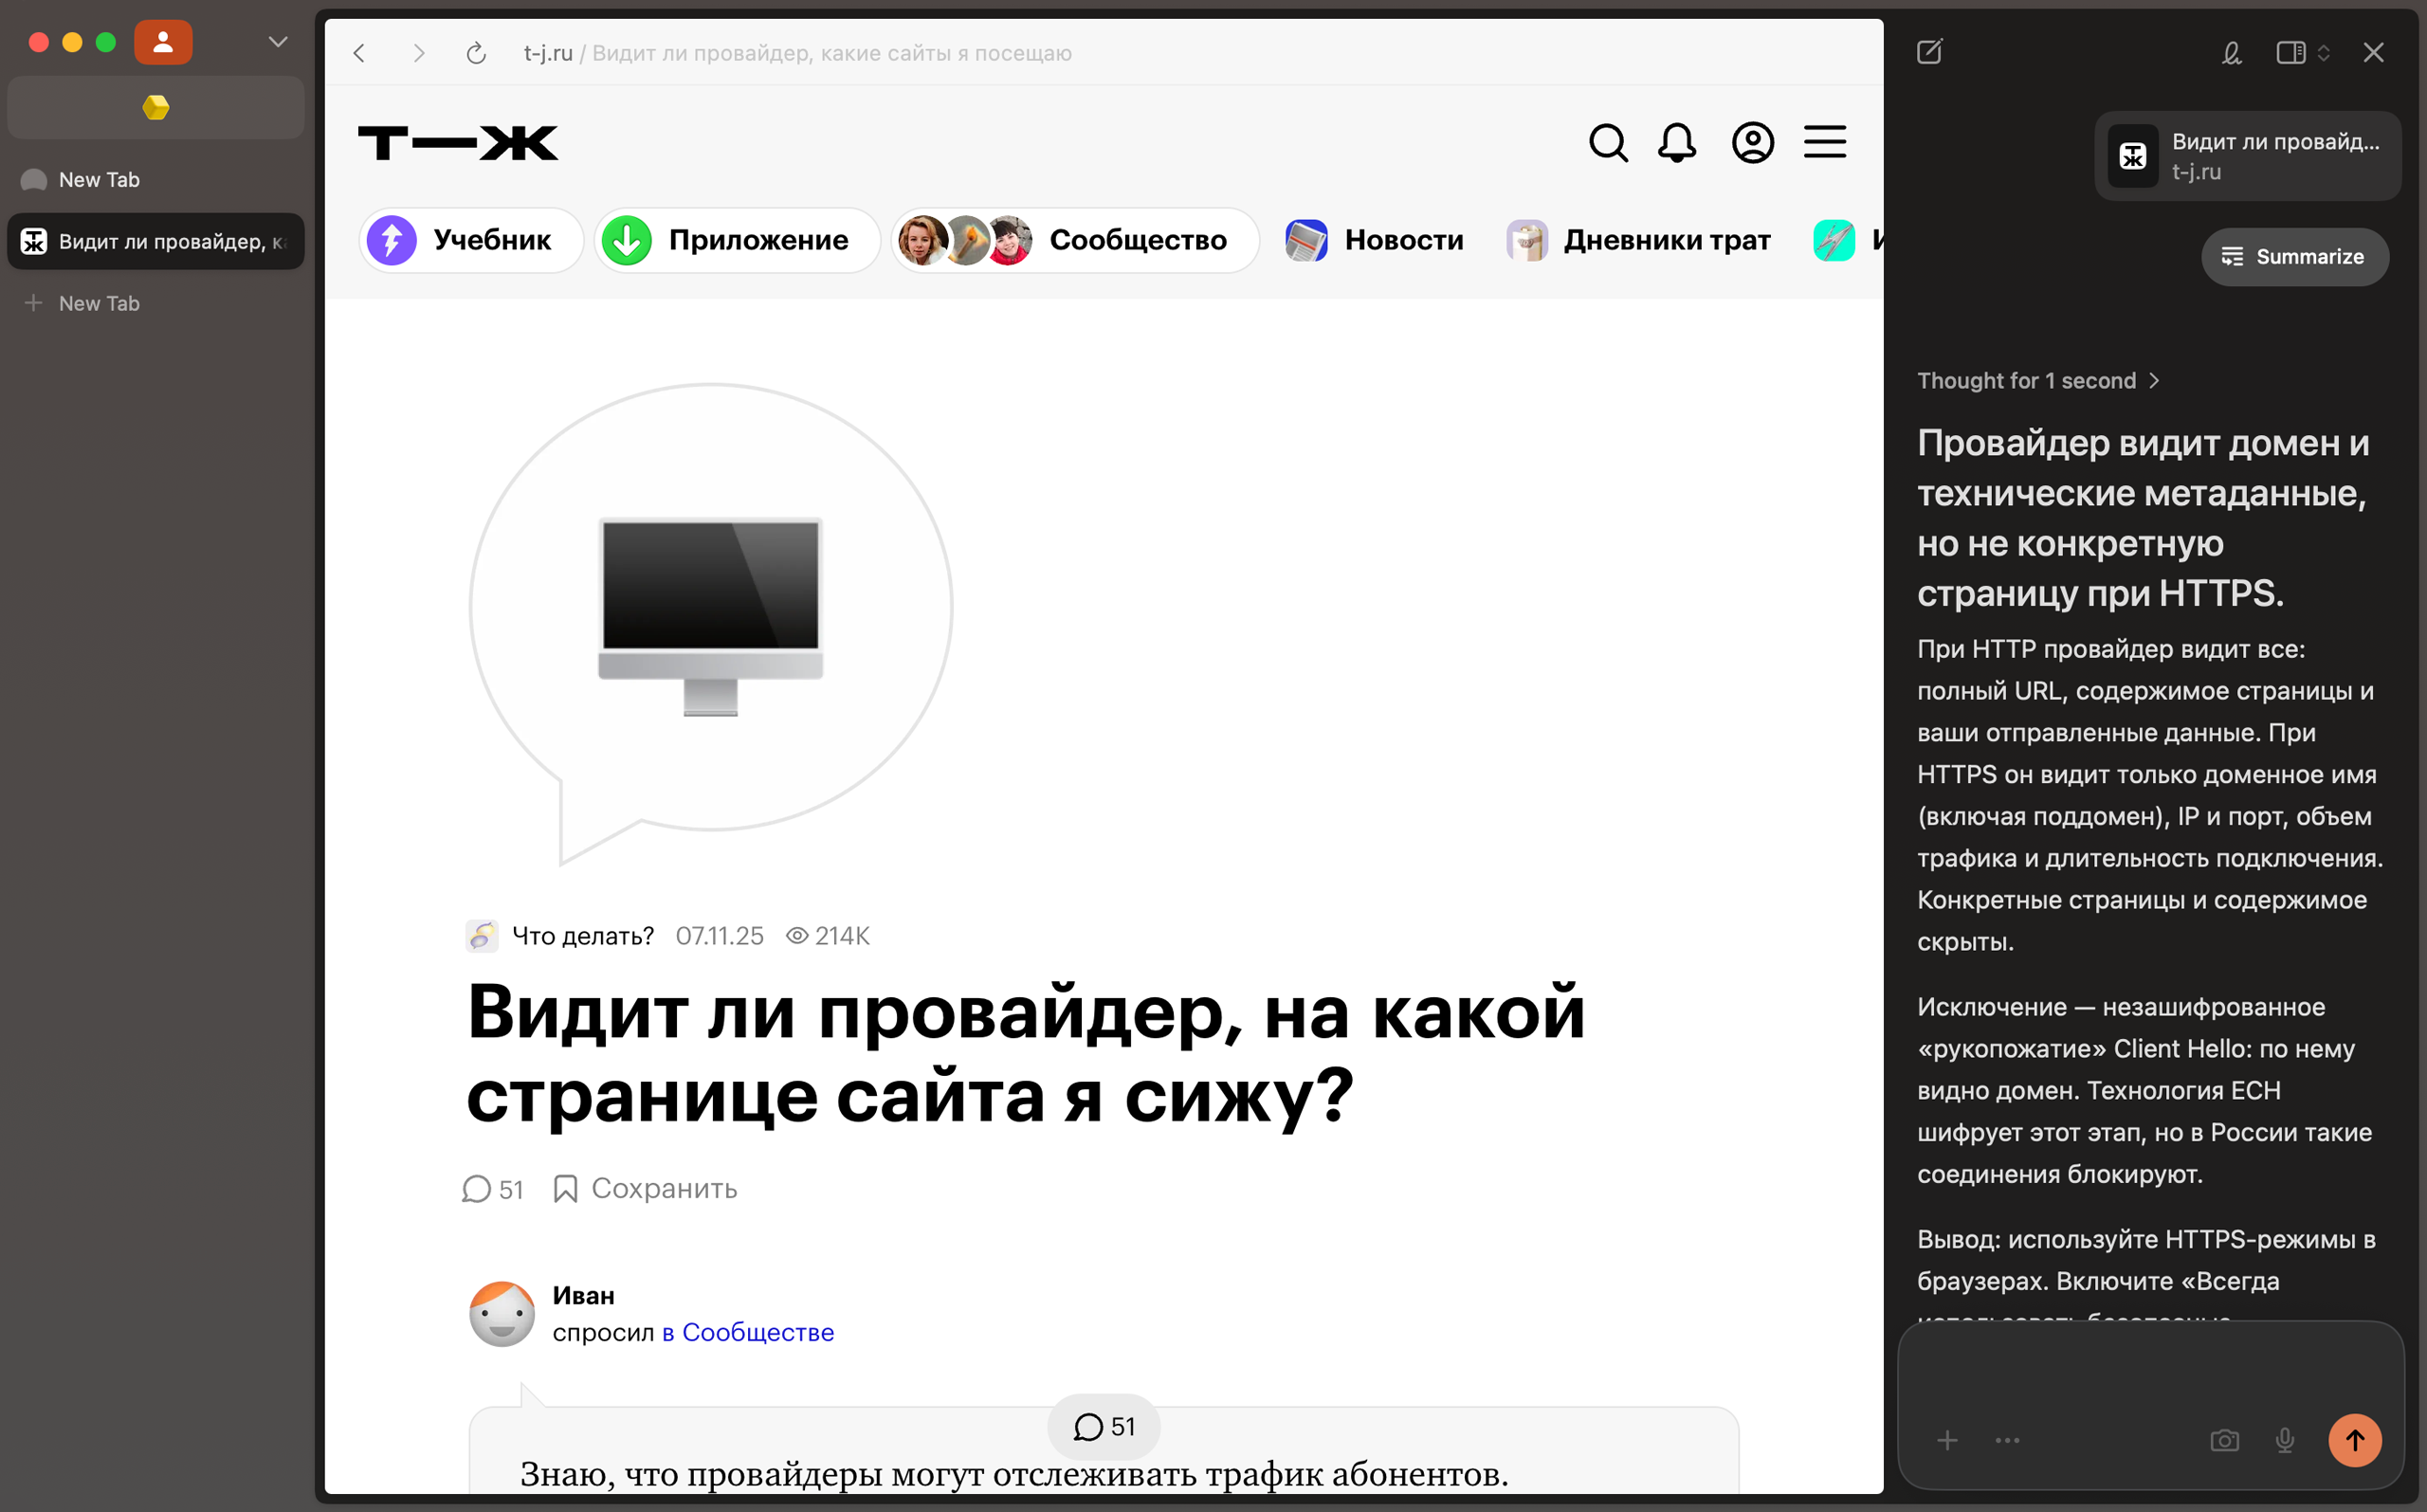Open the hamburger menu icon
The height and width of the screenshot is (1512, 2427).
1824,143
